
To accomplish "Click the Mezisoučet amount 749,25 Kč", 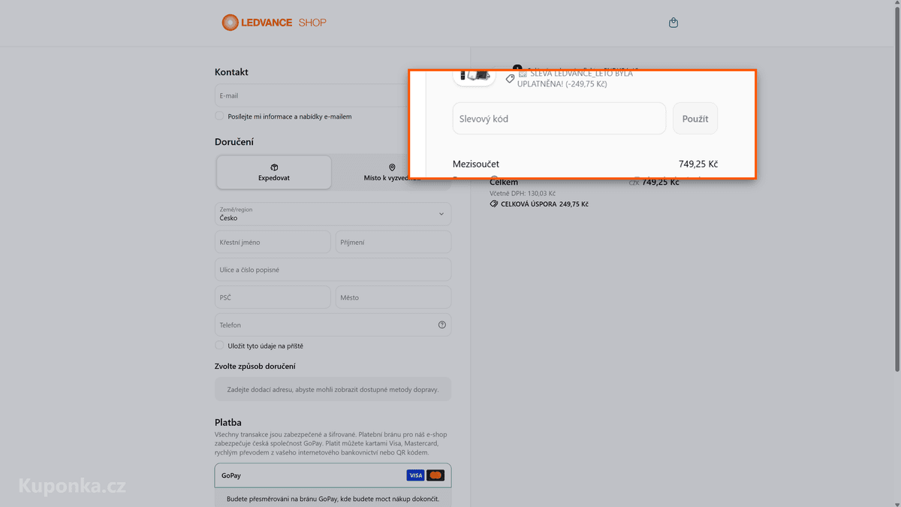I will tap(698, 164).
